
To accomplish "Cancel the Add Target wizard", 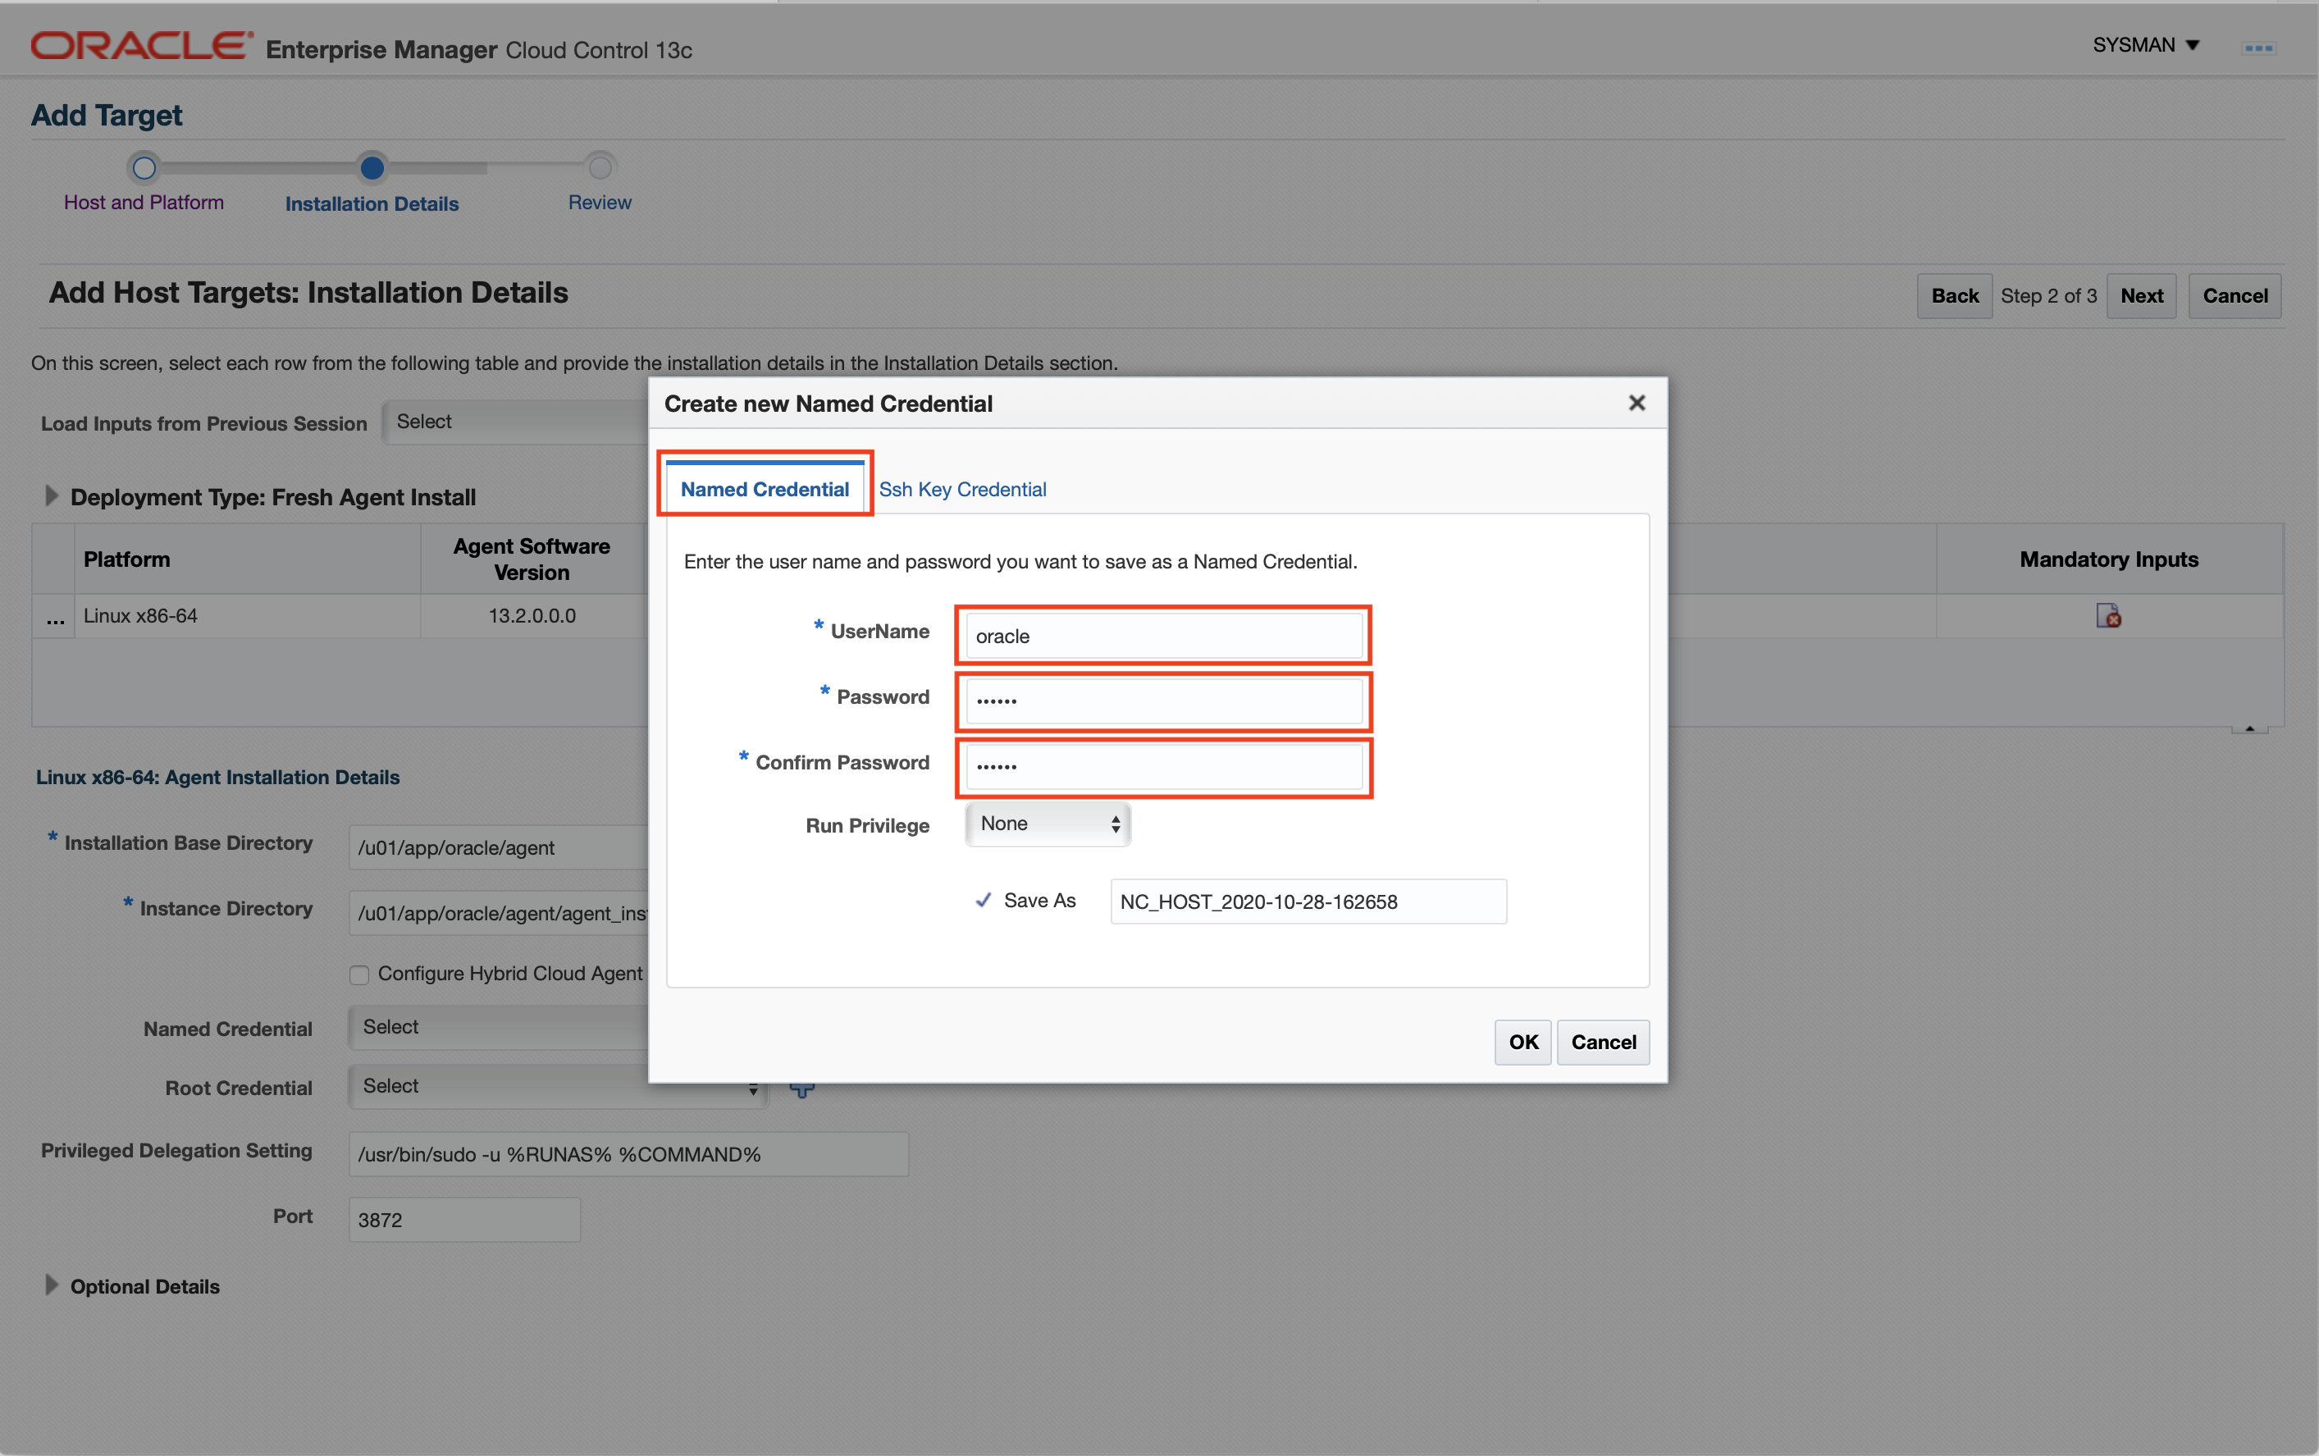I will [x=2235, y=295].
